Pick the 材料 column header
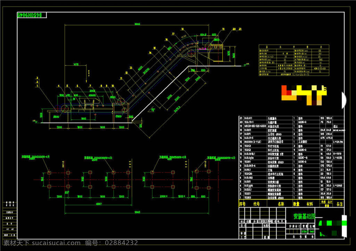The height and width of the screenshot is (251, 356). click(x=310, y=204)
